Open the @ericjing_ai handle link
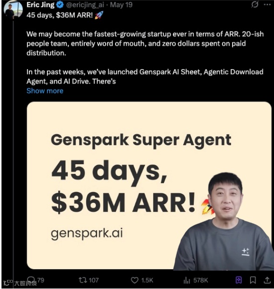The image size is (274, 289). click(x=85, y=5)
